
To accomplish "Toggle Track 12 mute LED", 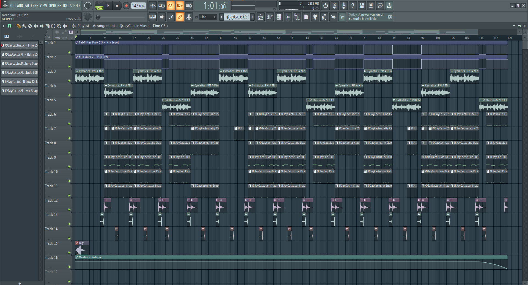I will click(69, 210).
